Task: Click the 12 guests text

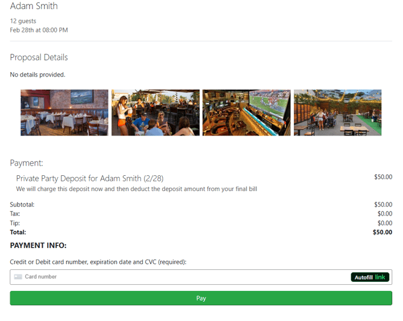Action: coord(23,21)
